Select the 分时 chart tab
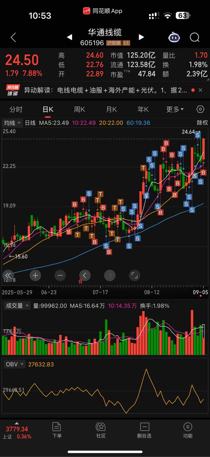 click(x=16, y=110)
